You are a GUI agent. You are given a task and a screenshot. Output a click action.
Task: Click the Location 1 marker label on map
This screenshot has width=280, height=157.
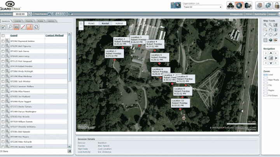tap(114, 53)
